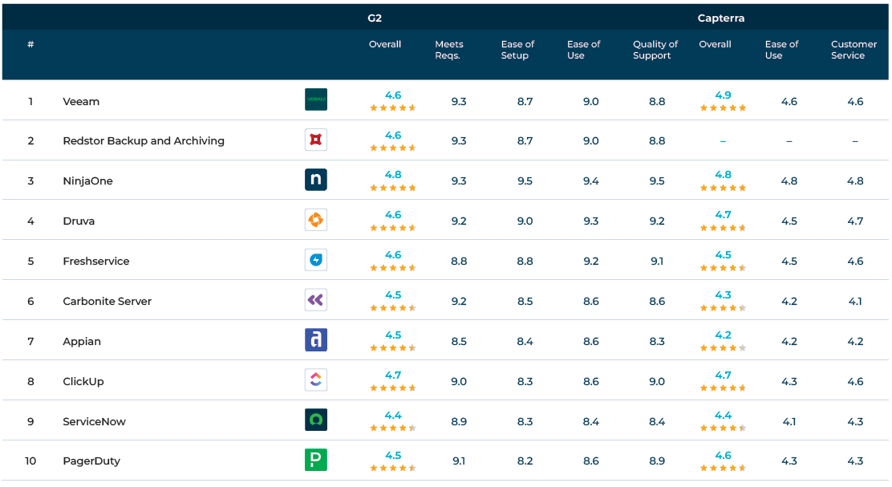Screen dimensions: 892x487
Task: Click PagerDuty's Capterra overall score 4.6
Action: coord(723,455)
